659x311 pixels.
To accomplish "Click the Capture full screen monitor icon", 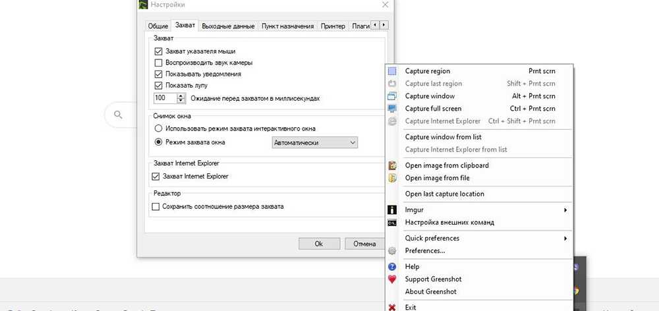I will point(392,109).
